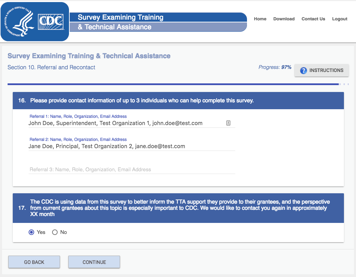Viewport: 356px width, 277px height.
Task: Click the Progress 97% indicator text
Action: 275,67
